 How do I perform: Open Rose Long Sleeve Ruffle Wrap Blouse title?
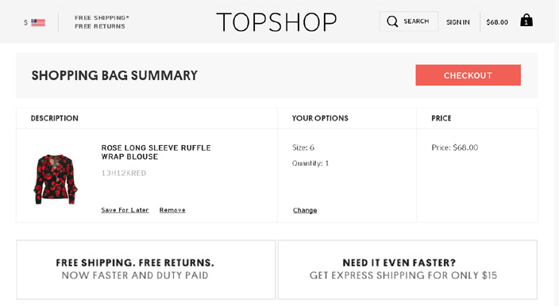point(156,152)
